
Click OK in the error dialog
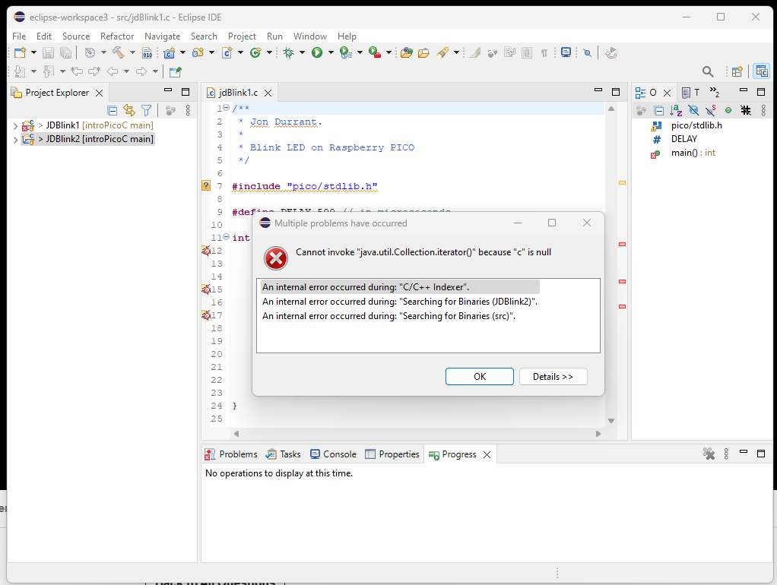point(479,377)
